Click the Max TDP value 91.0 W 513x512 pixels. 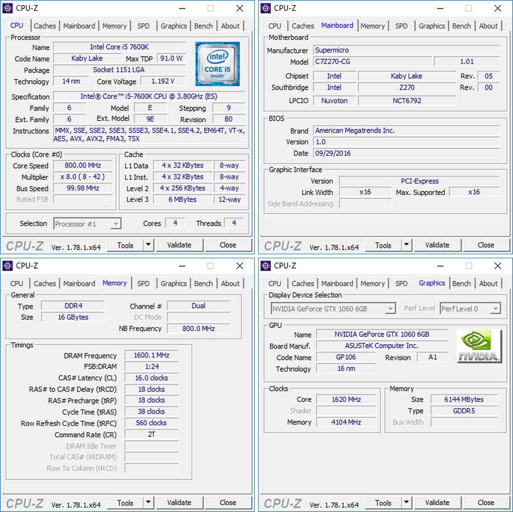click(x=171, y=59)
